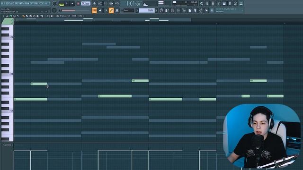Open the PATTERNS menu
Viewport: 303px width, 170px height.
19,3
